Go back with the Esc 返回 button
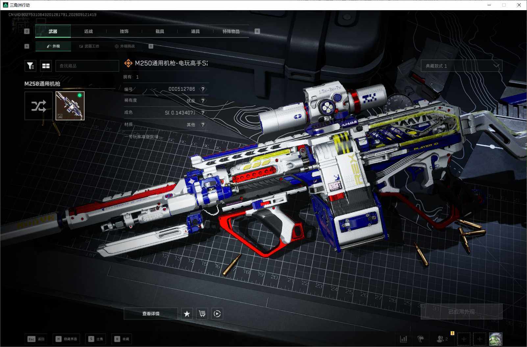Screen dimensions: 527x347 (36, 339)
